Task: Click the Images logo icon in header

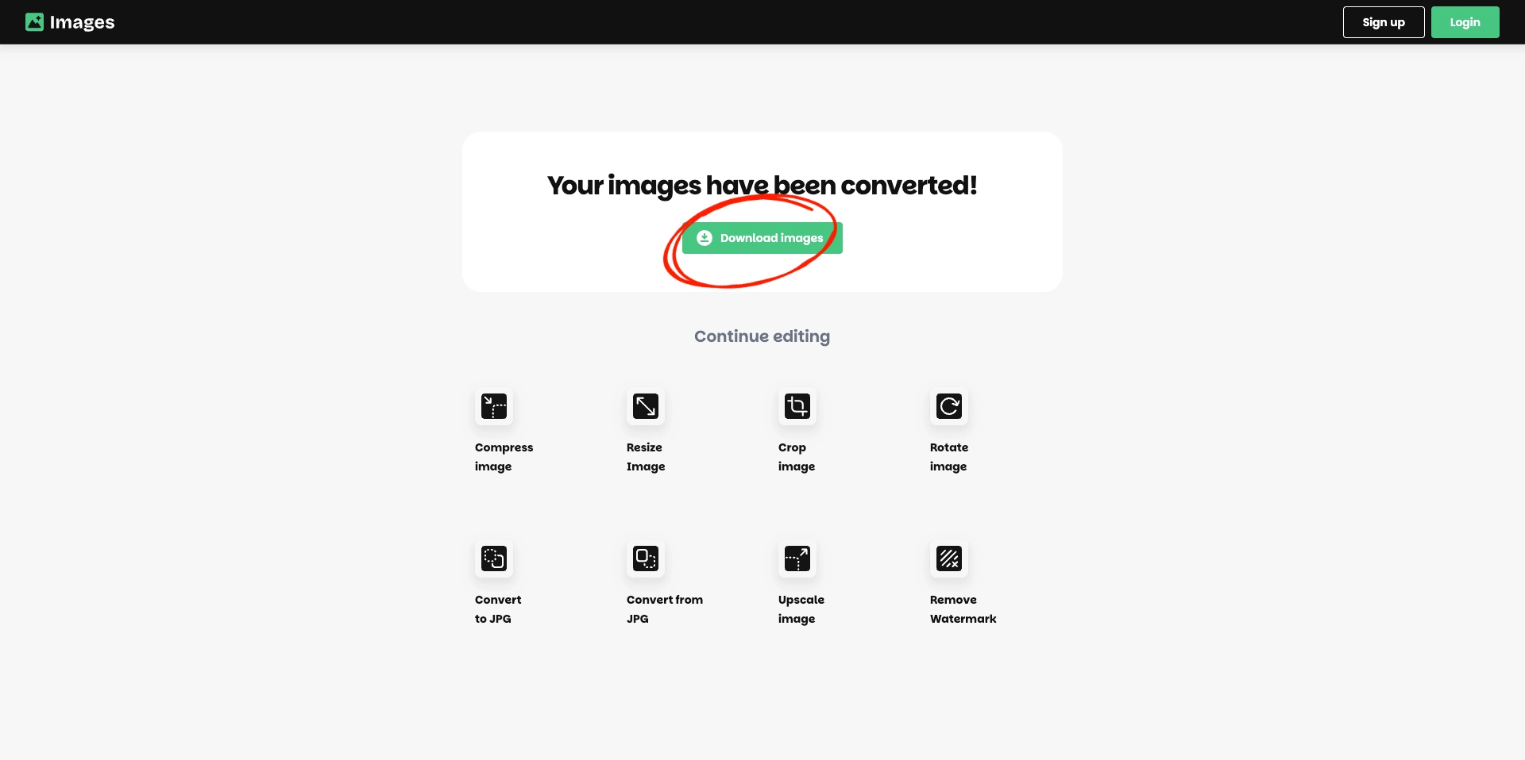Action: click(34, 22)
